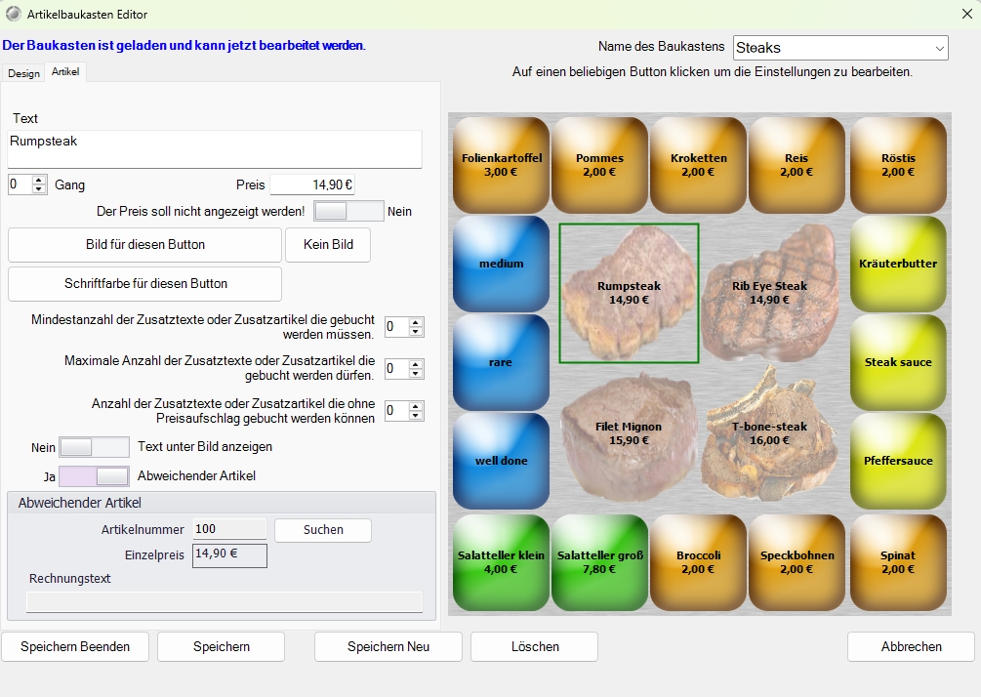Image resolution: width=981 pixels, height=697 pixels.
Task: Click the green Salatteller klein tile
Action: [x=502, y=562]
